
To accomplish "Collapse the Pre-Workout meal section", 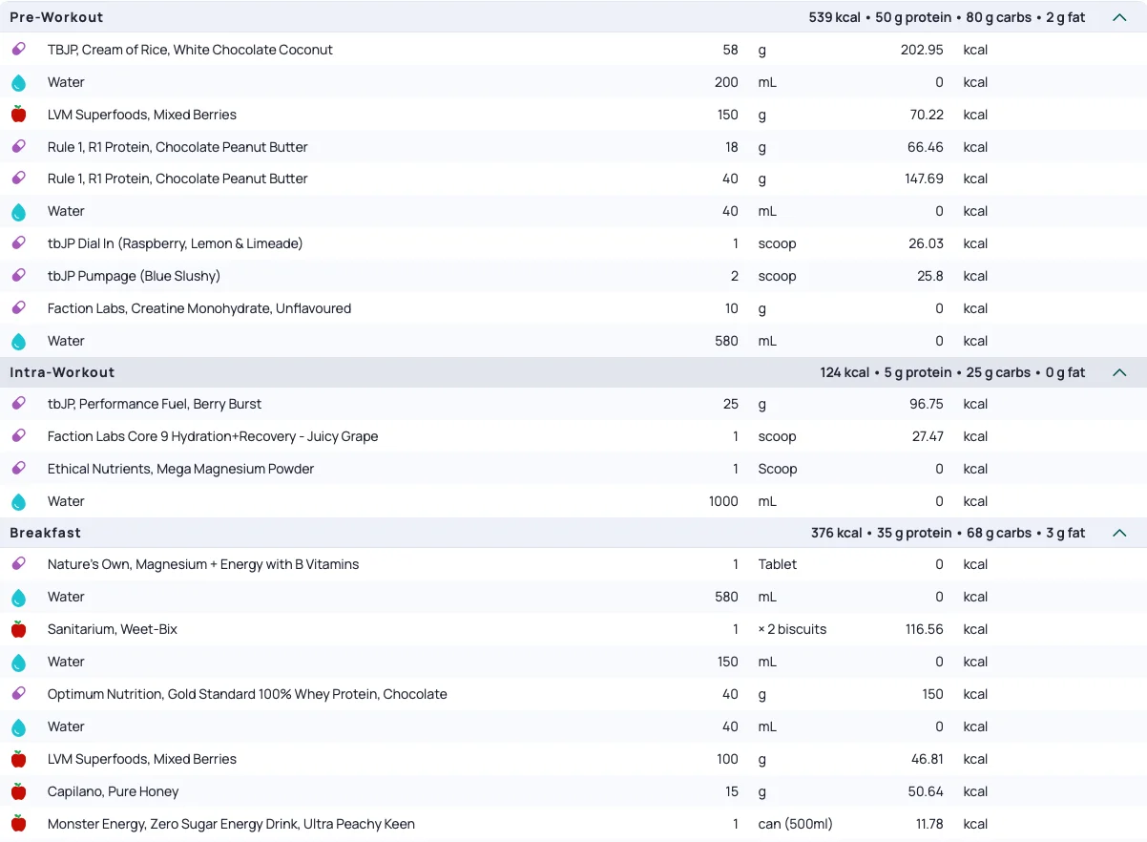I will [1119, 17].
